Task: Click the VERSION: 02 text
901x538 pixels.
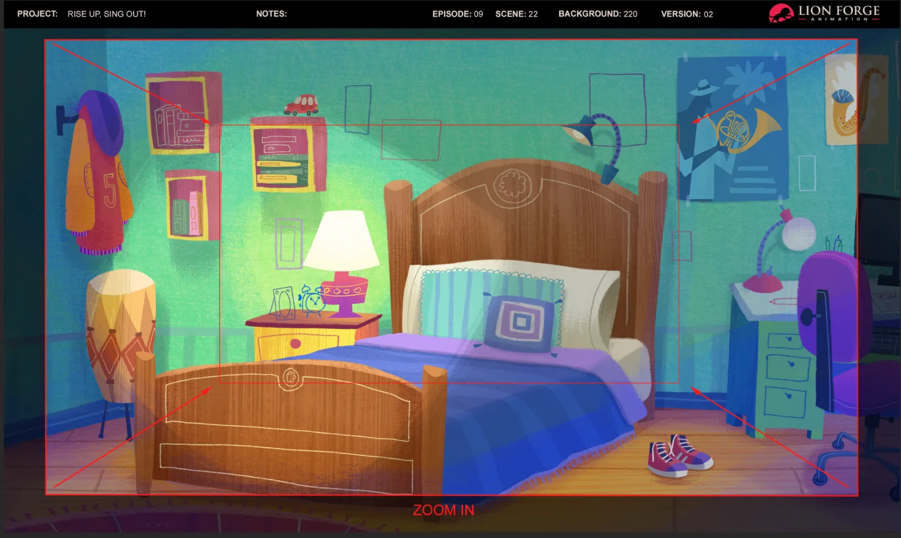Action: (687, 14)
